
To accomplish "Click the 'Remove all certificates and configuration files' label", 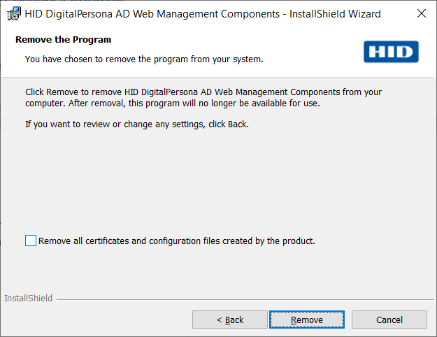I will [177, 241].
